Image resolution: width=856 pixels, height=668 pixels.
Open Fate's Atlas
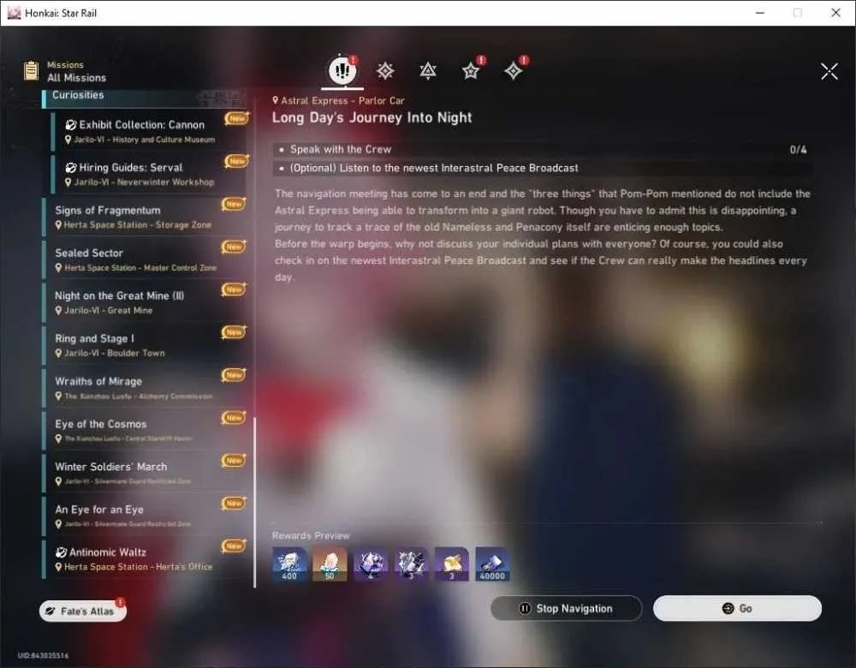pos(82,611)
